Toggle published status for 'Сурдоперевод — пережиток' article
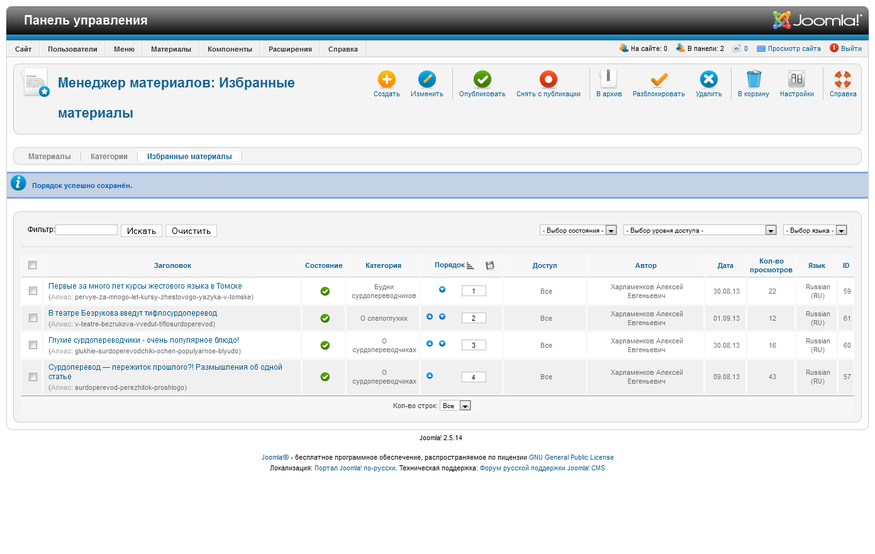This screenshot has height=554, width=875. [325, 377]
